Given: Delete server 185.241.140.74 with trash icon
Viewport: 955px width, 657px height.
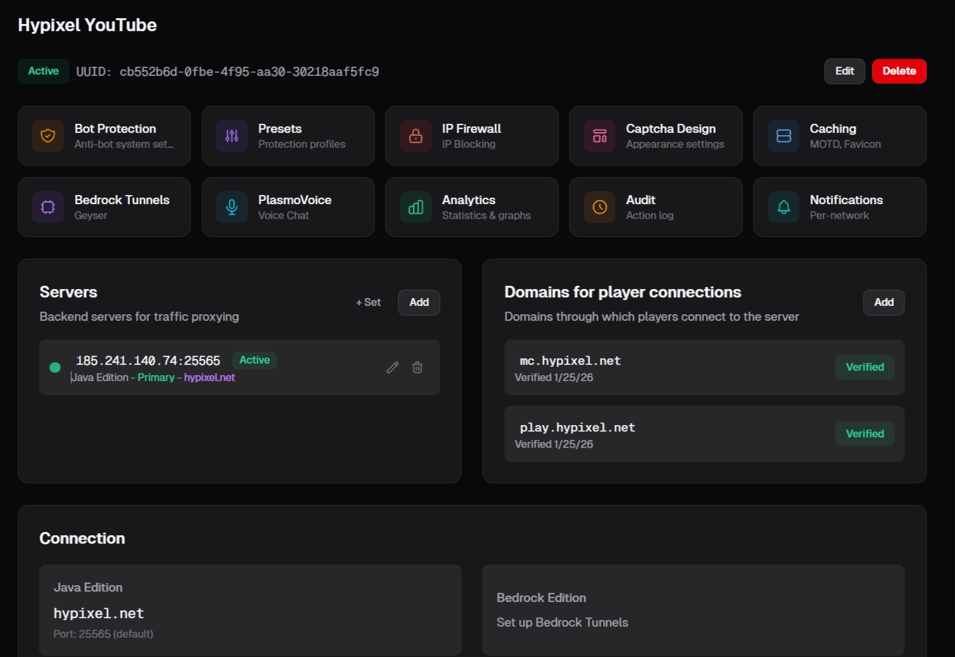Looking at the screenshot, I should click(417, 367).
